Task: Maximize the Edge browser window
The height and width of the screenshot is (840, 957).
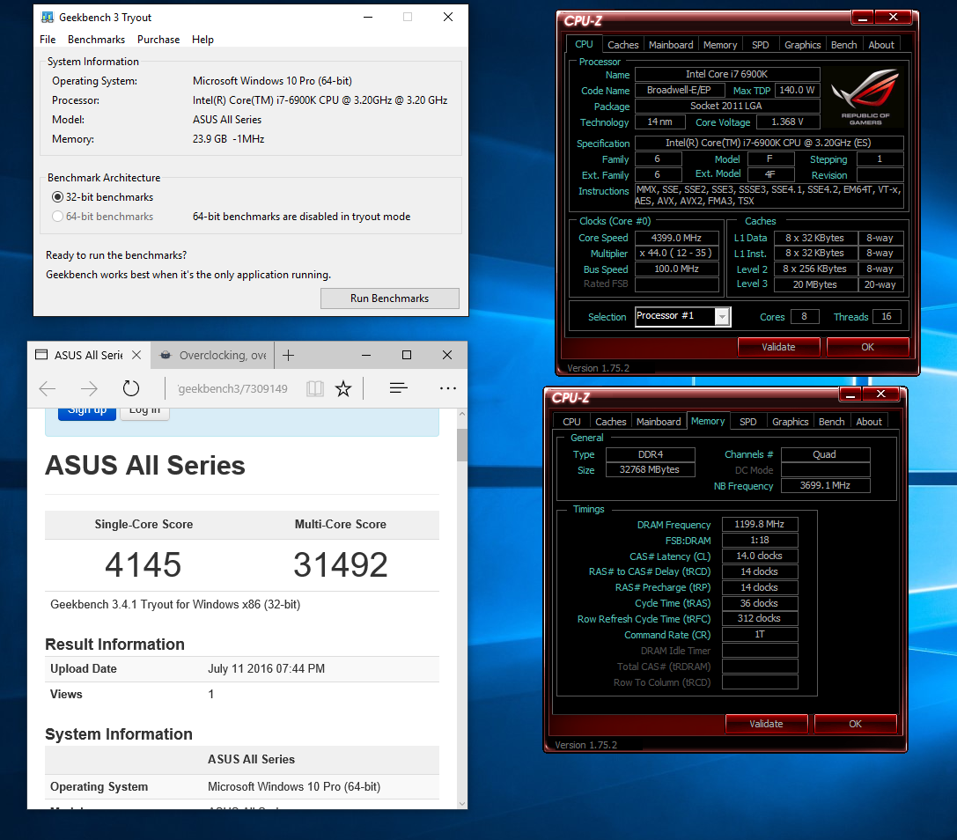Action: 407,356
